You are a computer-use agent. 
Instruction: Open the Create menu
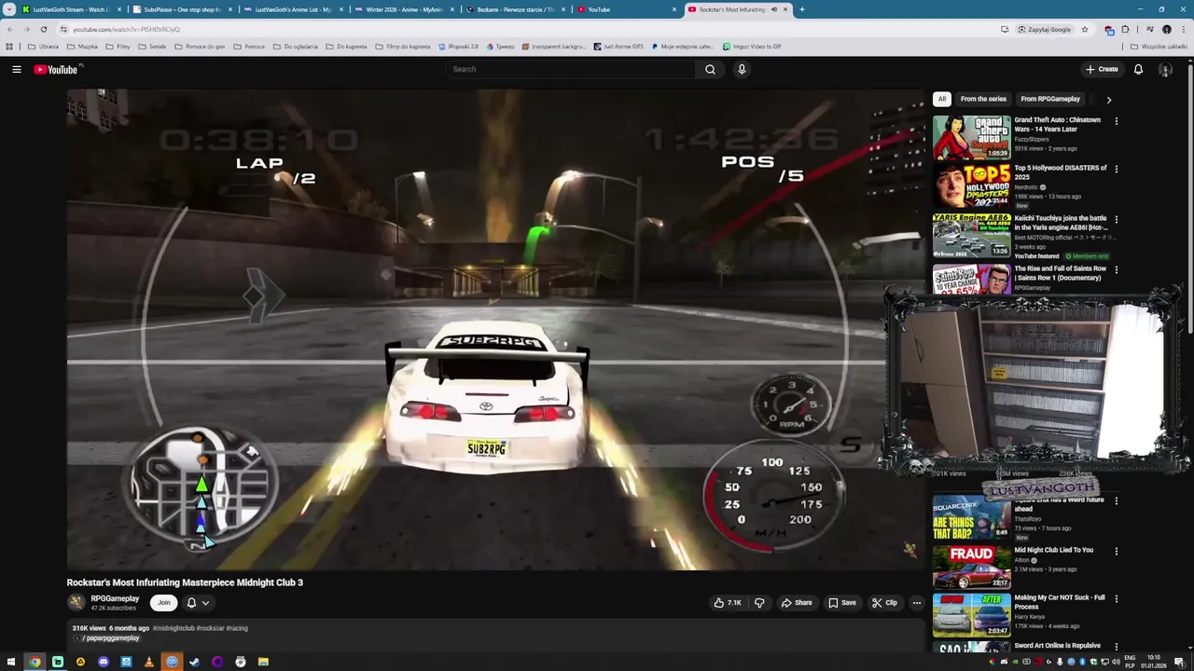click(1102, 69)
